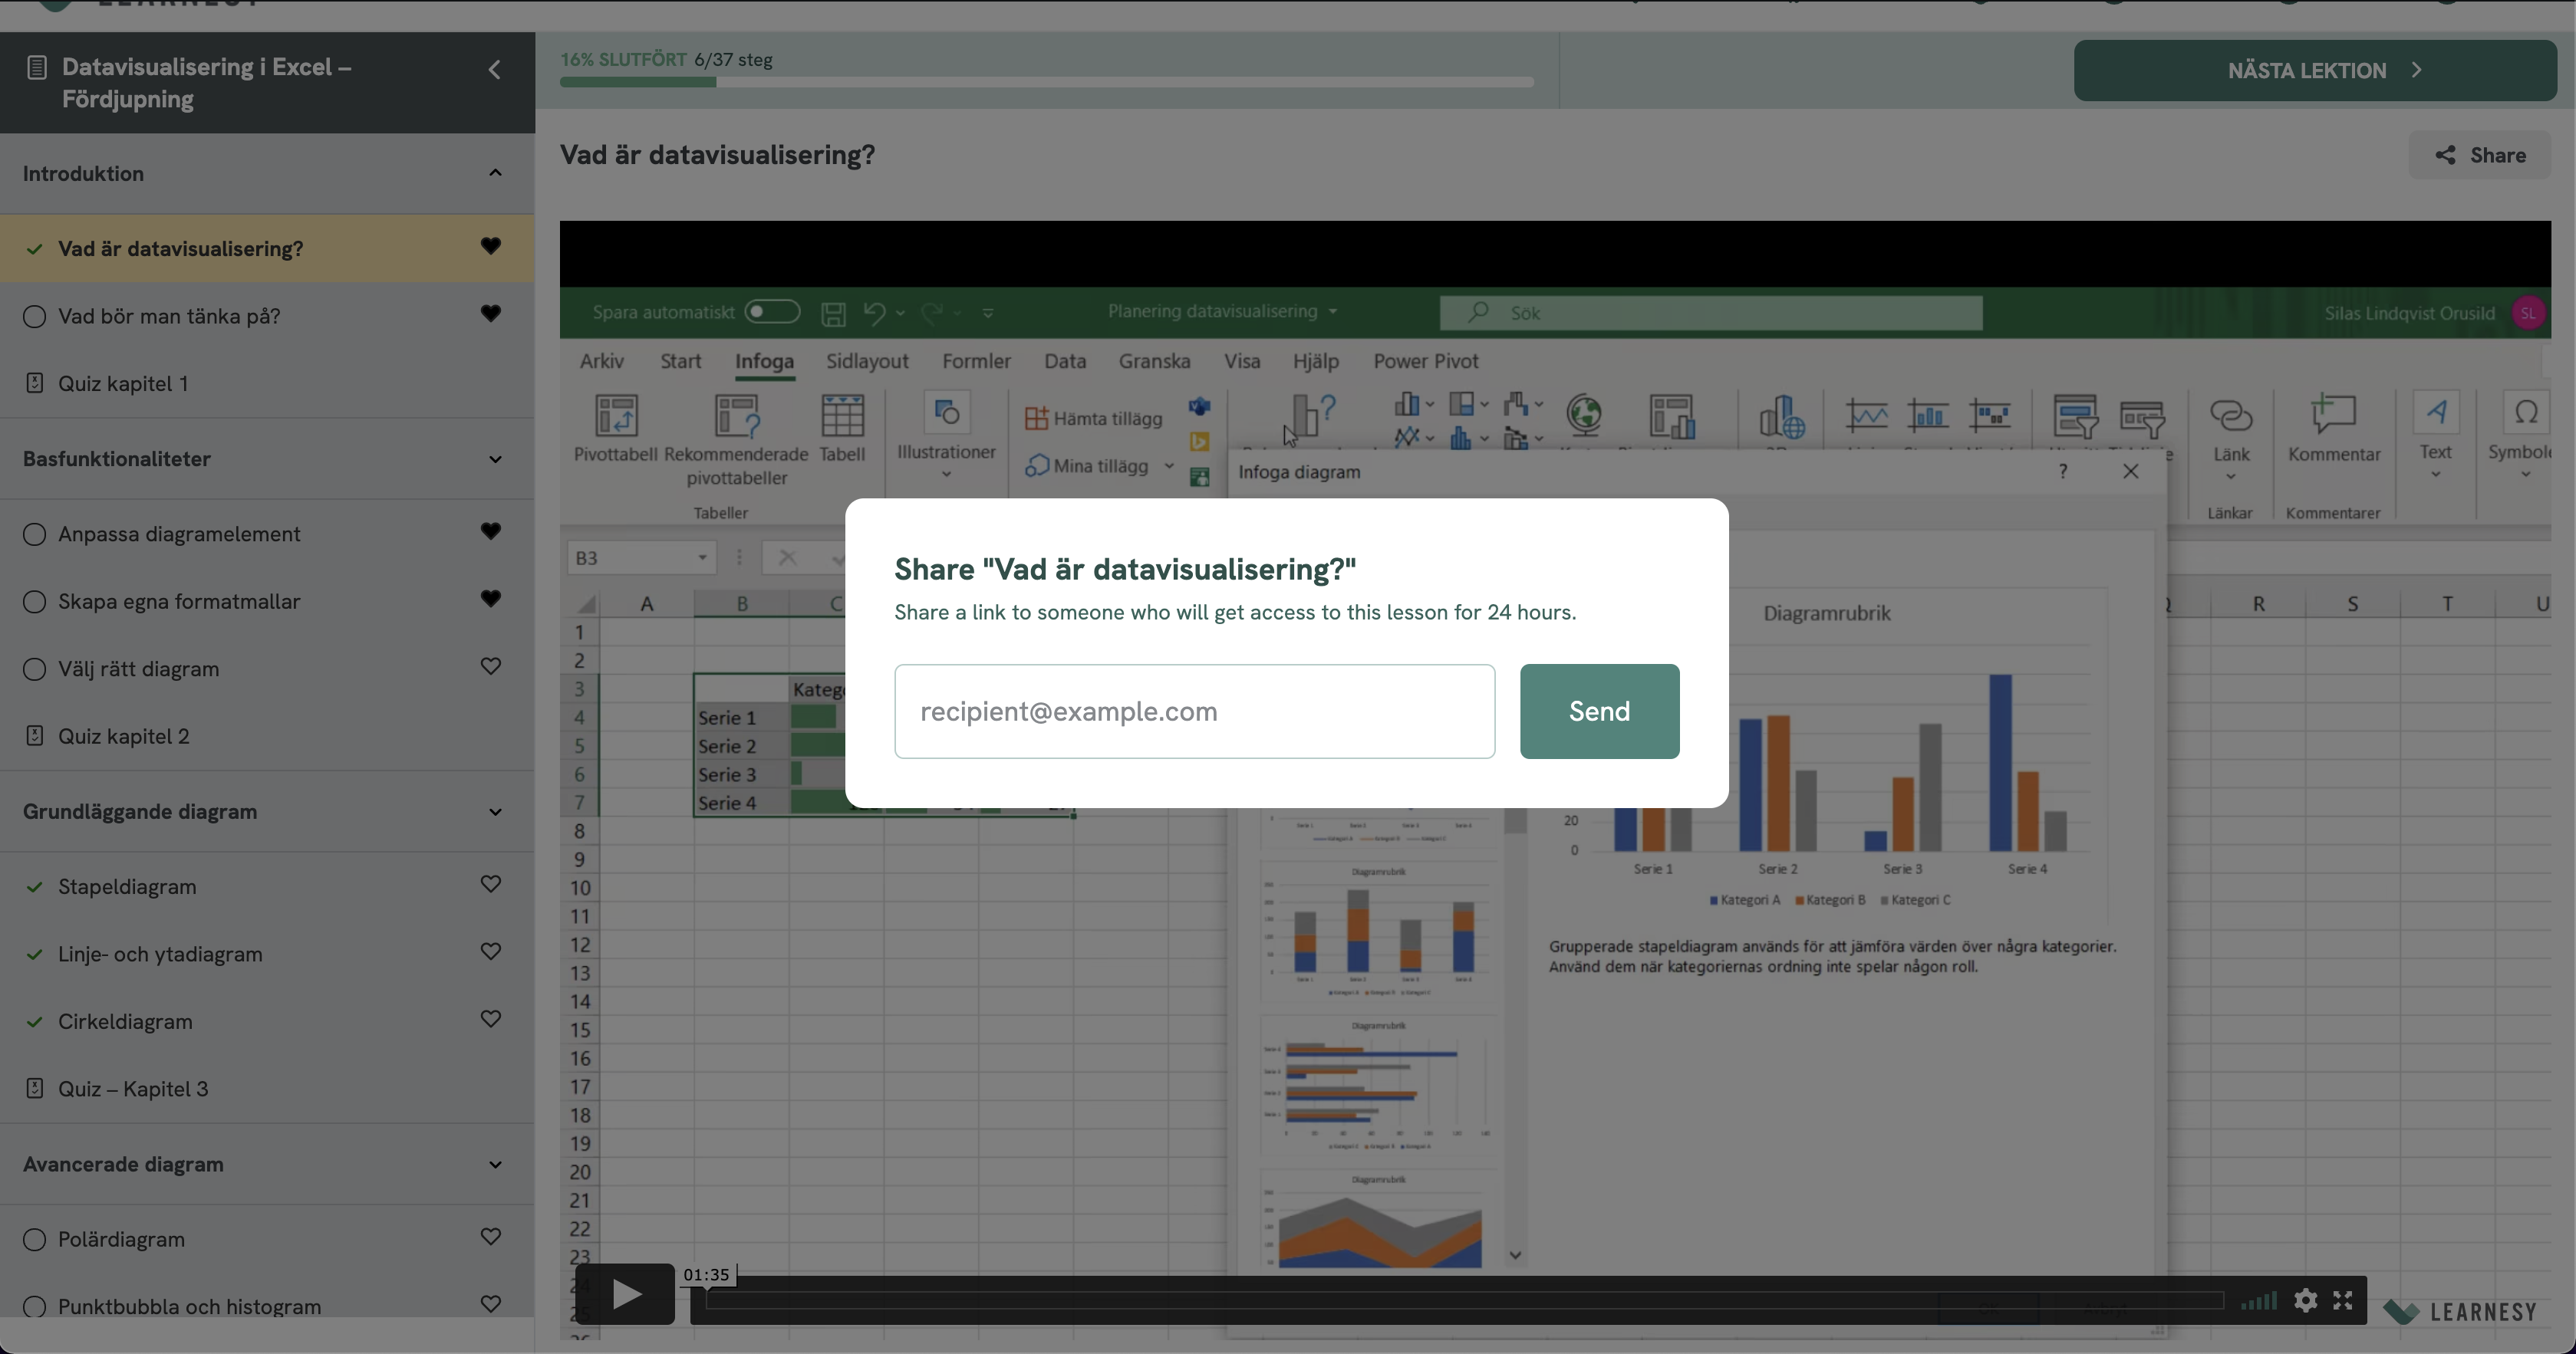Toggle favorite heart on Vad bör man tänka på?

tap(490, 313)
